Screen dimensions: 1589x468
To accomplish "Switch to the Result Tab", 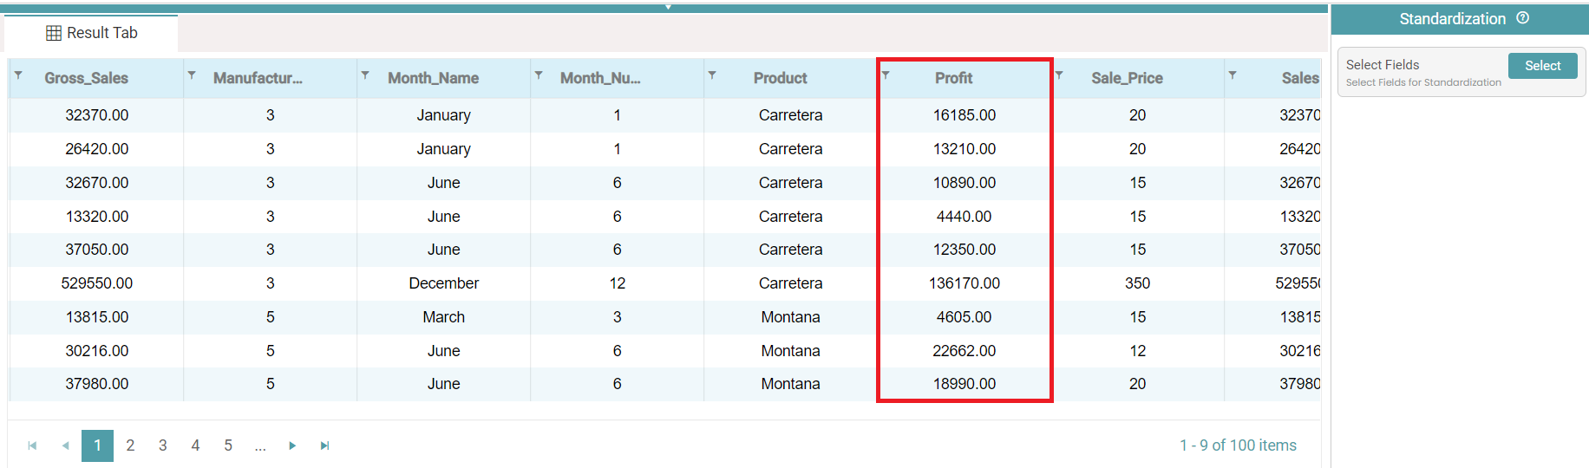I will pos(92,33).
